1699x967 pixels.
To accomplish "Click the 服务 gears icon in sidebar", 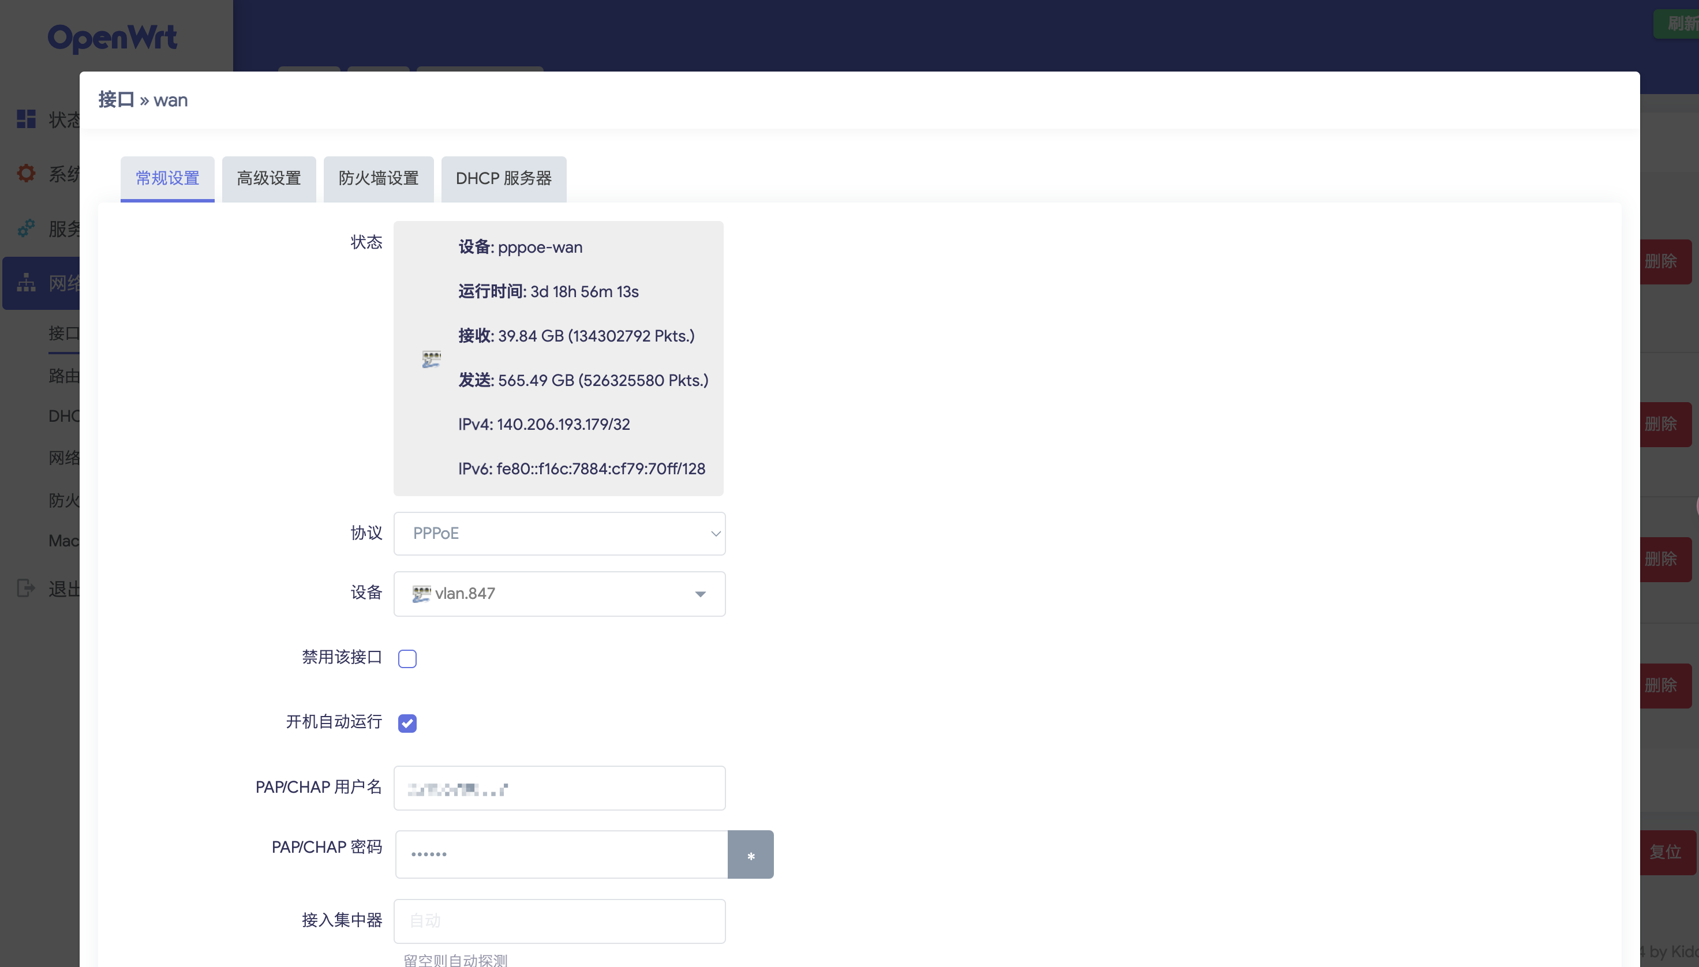I will pos(26,228).
